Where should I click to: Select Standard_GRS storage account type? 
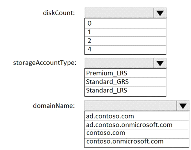point(125,82)
